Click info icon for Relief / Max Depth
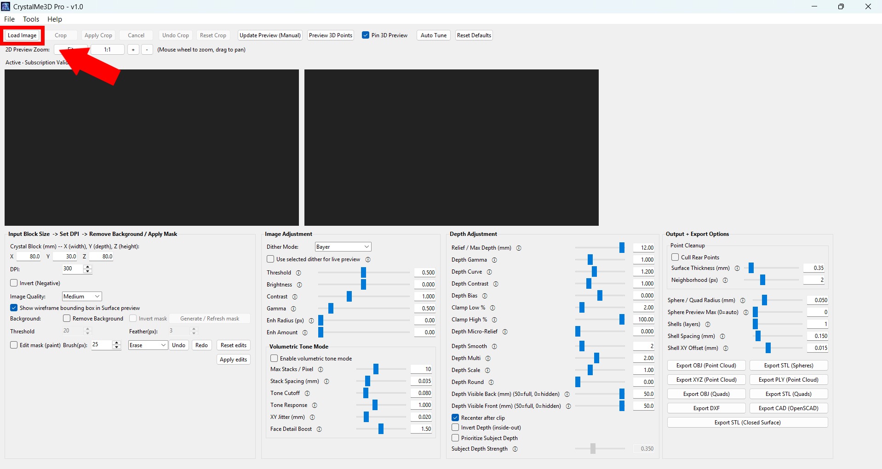Viewport: 882px width, 469px height. [519, 248]
